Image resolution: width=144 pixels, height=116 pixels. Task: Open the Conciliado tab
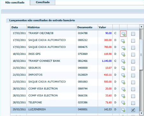click(43, 2)
